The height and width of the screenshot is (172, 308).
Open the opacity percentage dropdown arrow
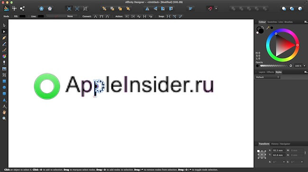pos(305,66)
